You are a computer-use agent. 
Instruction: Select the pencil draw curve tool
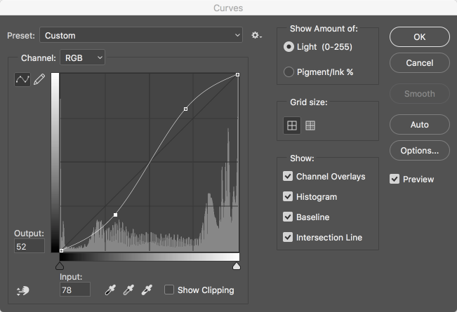tap(39, 79)
